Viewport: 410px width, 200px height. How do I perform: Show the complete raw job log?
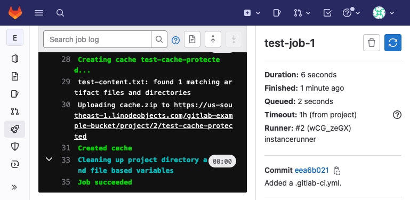point(192,39)
